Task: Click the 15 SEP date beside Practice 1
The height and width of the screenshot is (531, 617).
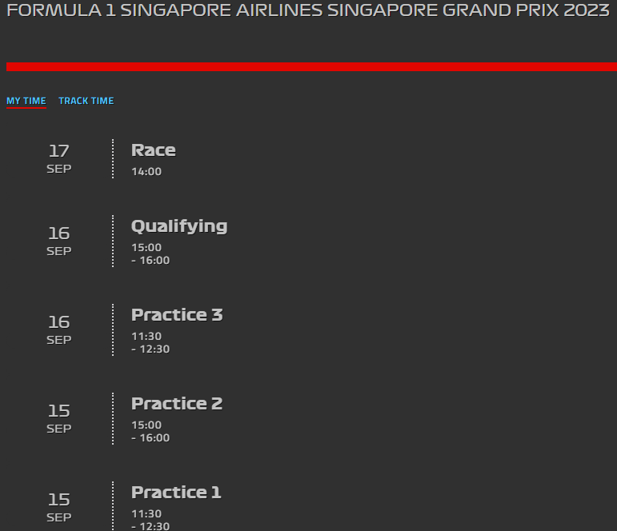Action: (59, 508)
